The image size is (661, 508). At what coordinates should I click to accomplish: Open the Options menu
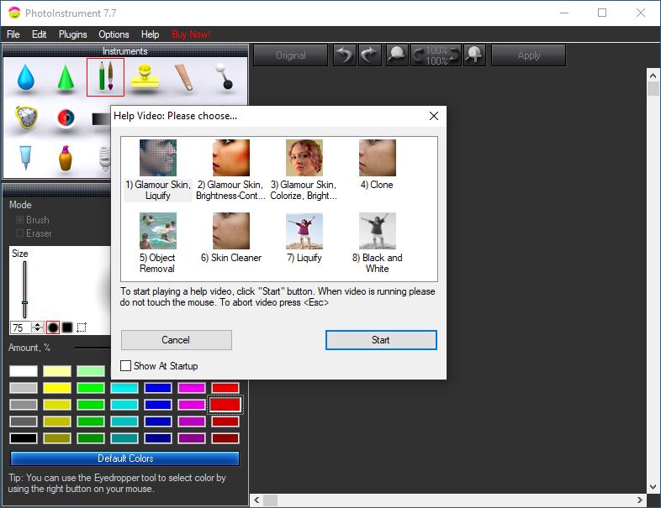tap(114, 34)
